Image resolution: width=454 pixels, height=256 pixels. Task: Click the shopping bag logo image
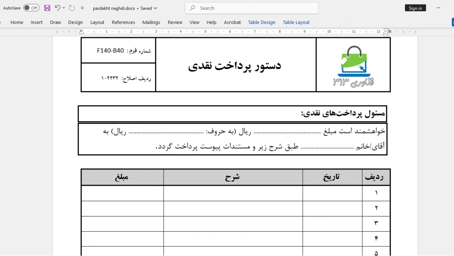point(353,65)
